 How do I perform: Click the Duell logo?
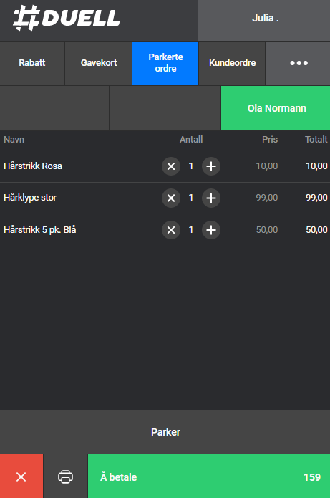pos(67,18)
